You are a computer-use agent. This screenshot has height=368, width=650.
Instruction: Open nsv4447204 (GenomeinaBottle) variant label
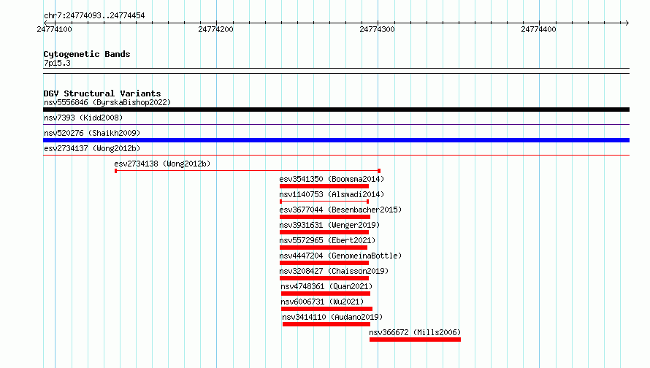[340, 256]
